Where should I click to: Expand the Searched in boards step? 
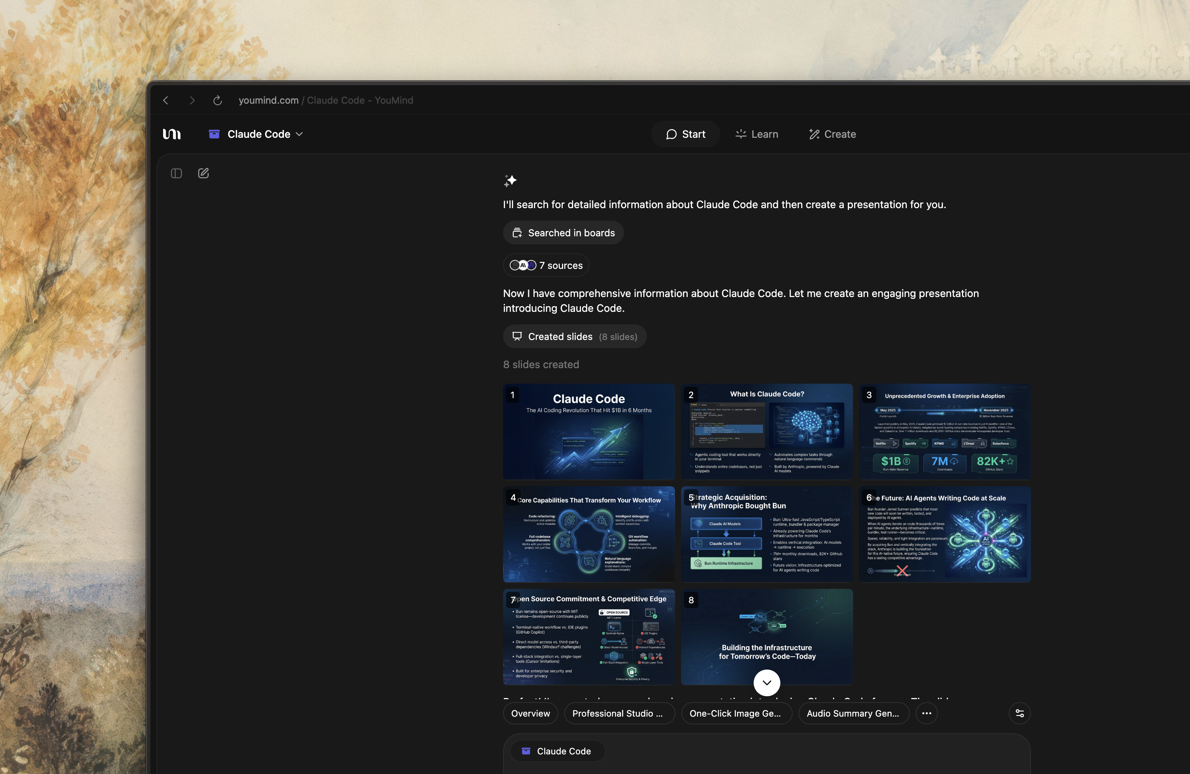pos(563,233)
